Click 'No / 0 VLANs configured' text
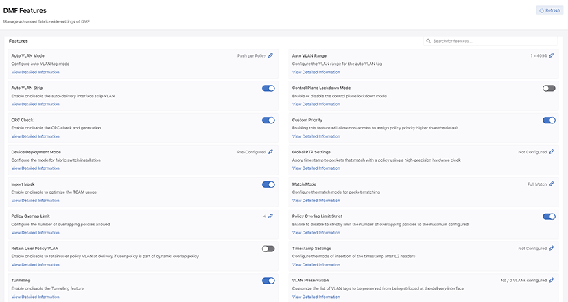Image resolution: width=568 pixels, height=302 pixels. [523, 281]
